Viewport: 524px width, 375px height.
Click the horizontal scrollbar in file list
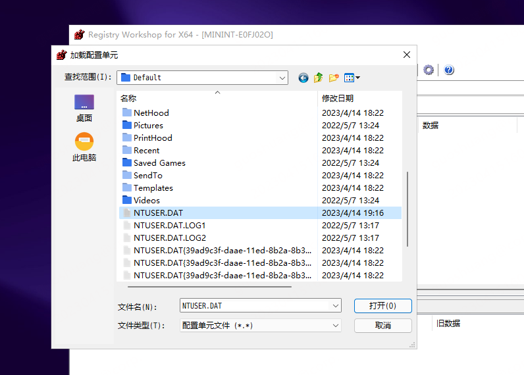click(209, 286)
